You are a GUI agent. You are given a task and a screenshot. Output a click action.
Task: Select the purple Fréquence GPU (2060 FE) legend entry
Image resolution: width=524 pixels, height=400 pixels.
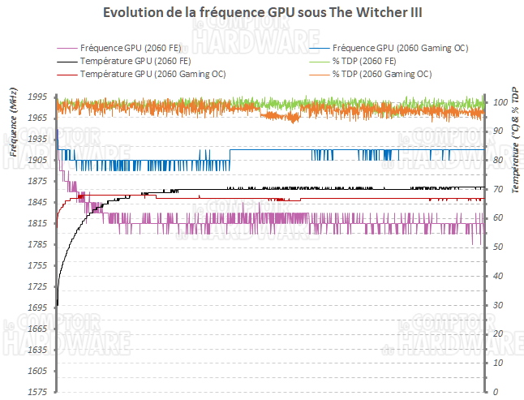click(x=131, y=48)
